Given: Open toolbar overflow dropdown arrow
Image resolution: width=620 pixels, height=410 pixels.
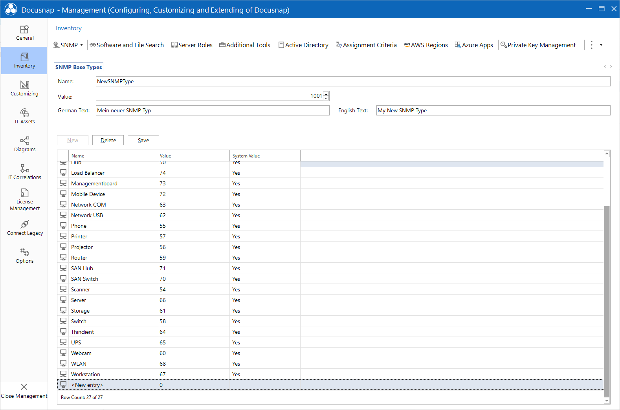Looking at the screenshot, I should 601,45.
